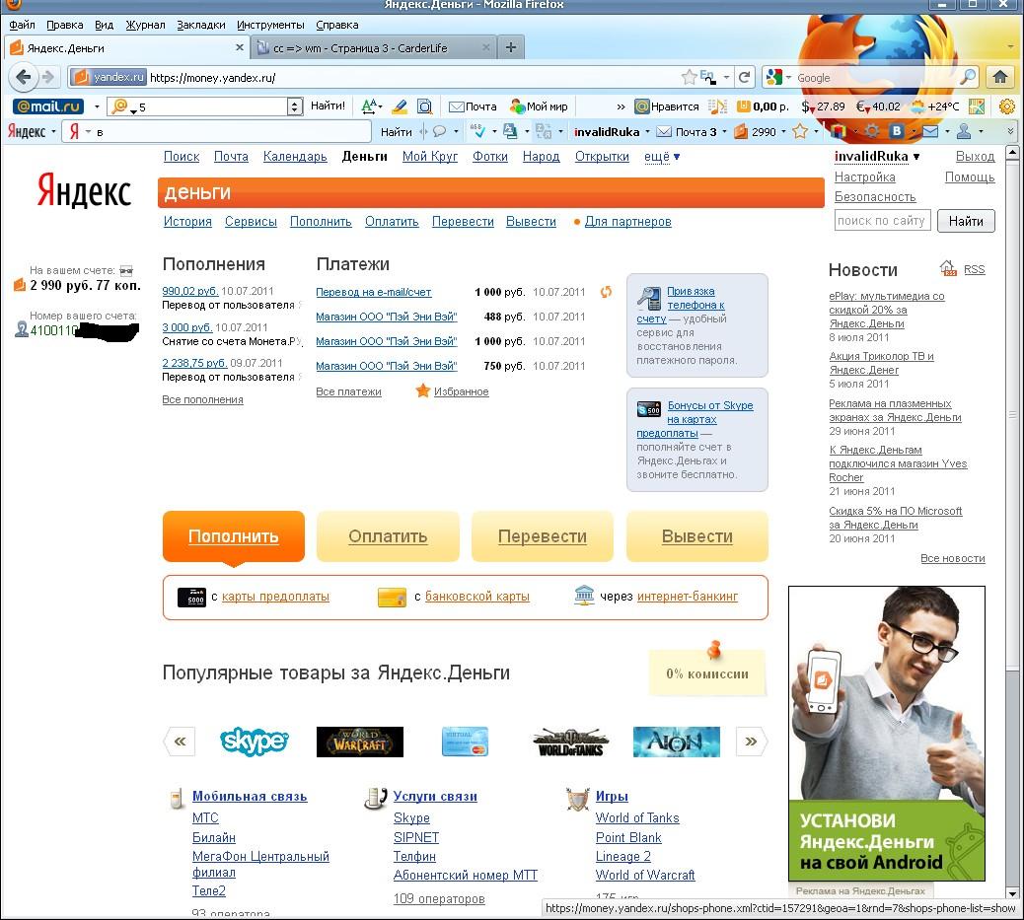This screenshot has width=1024, height=920.
Task: Open the Firefox home page icon
Action: pyautogui.click(x=1000, y=77)
